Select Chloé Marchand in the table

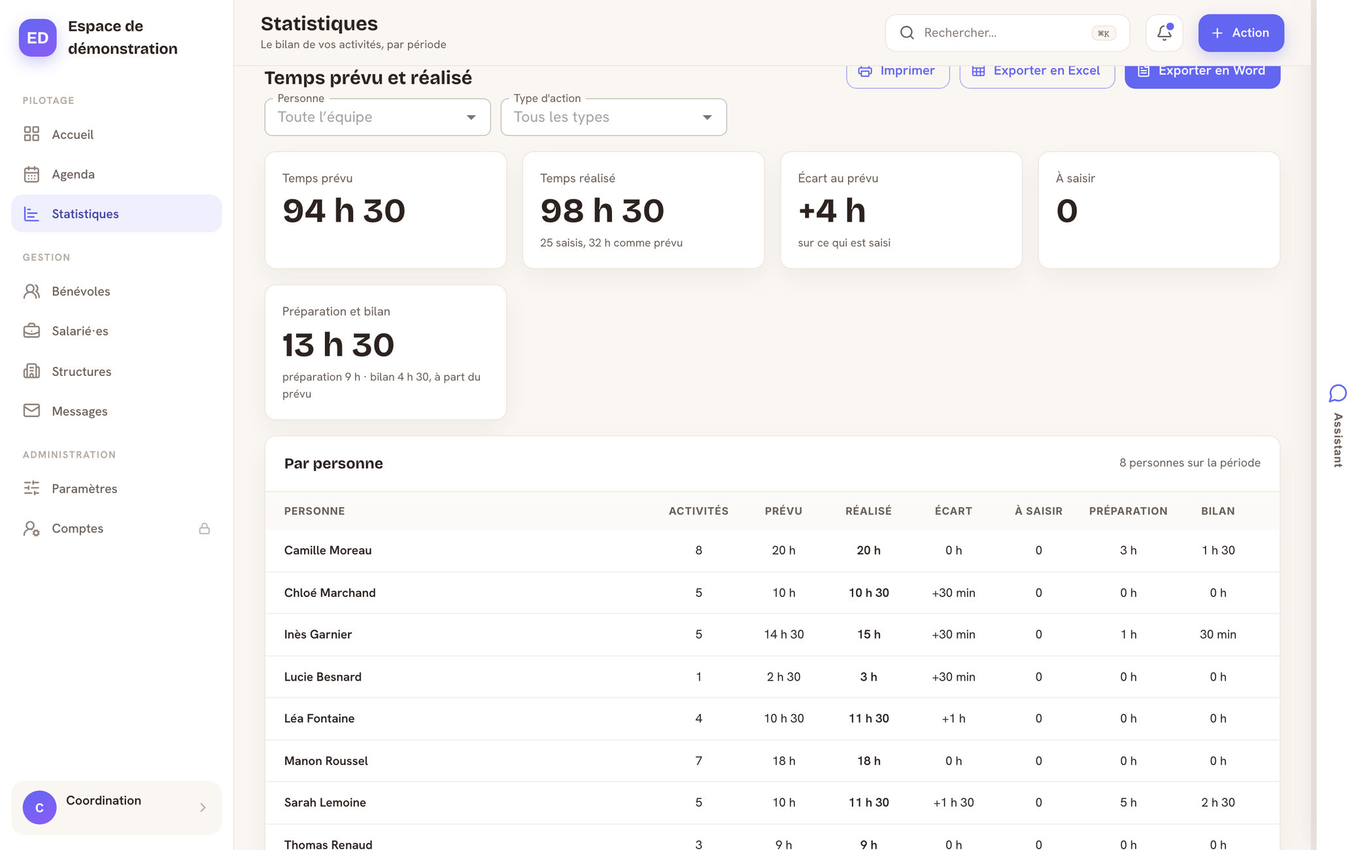(330, 593)
